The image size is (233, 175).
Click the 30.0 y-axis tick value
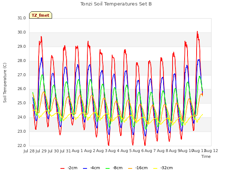click(x=22, y=32)
